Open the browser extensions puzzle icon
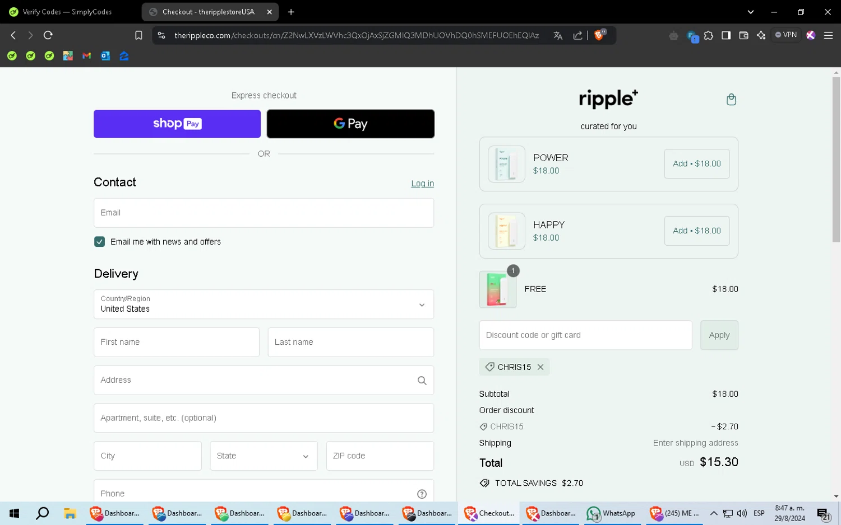 [709, 35]
